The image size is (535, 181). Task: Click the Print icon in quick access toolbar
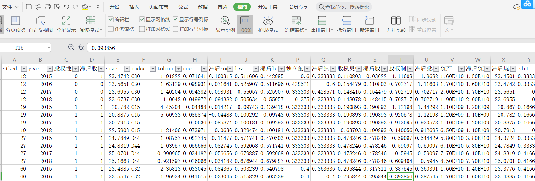pos(48,7)
